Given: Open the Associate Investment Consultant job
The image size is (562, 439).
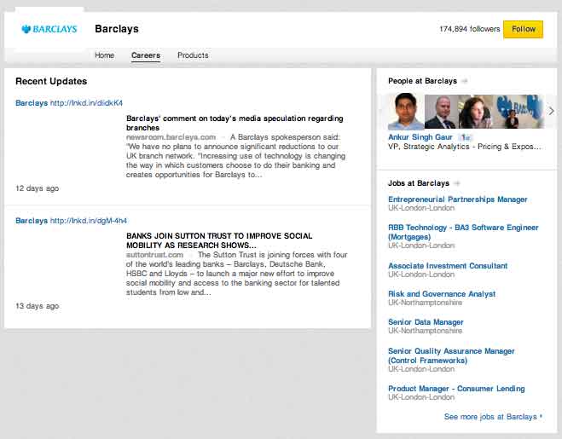Looking at the screenshot, I should click(x=448, y=266).
